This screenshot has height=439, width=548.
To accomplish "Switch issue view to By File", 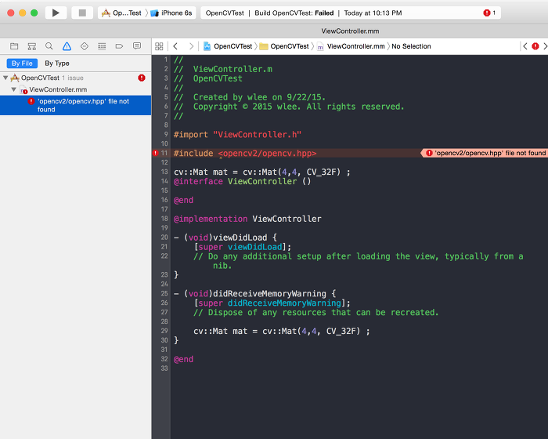I will [22, 63].
